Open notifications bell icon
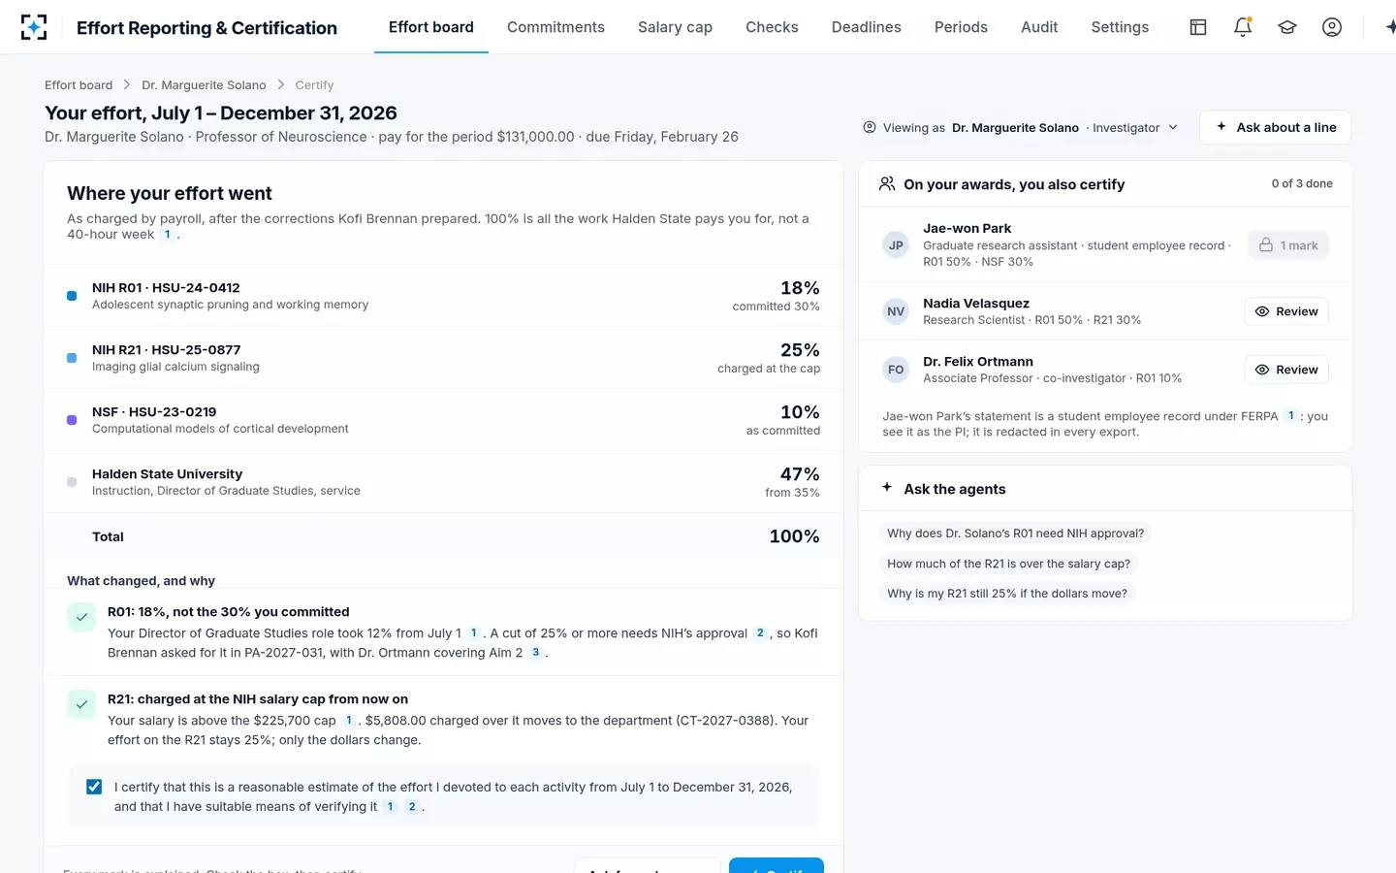Viewport: 1396px width, 873px height. tap(1243, 27)
